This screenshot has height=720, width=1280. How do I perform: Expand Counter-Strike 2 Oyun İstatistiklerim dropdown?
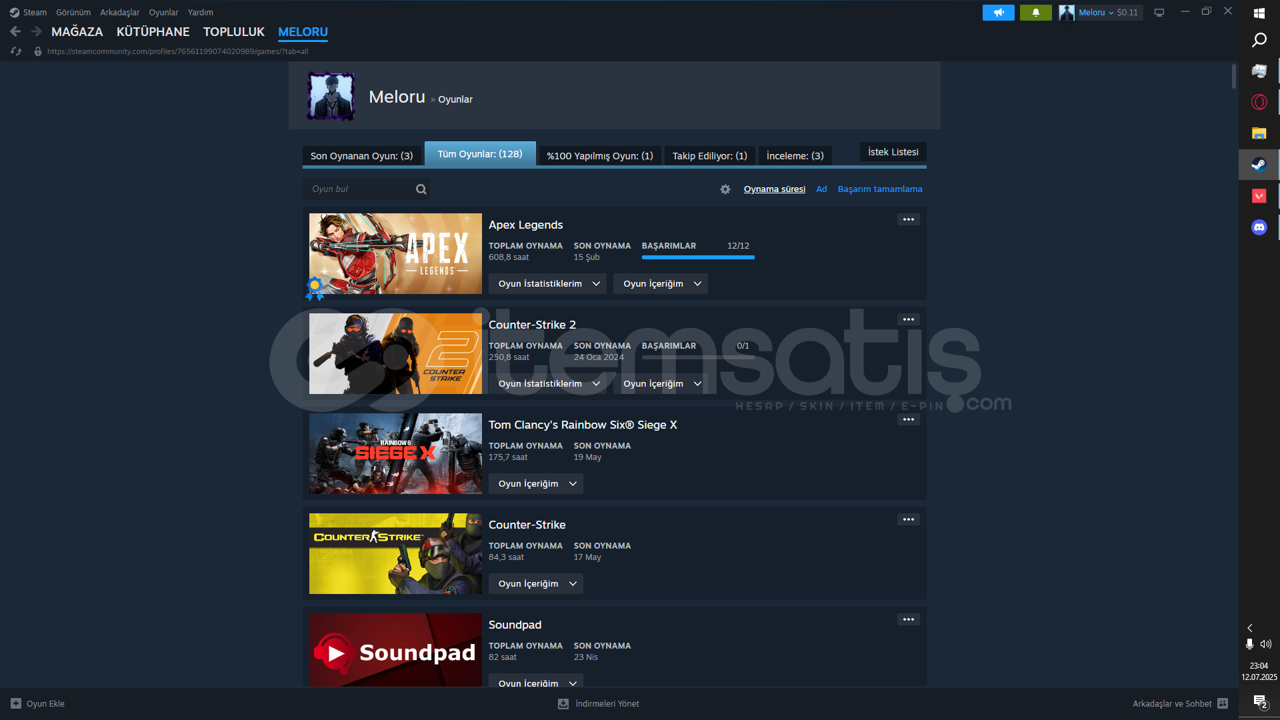pyautogui.click(x=547, y=384)
